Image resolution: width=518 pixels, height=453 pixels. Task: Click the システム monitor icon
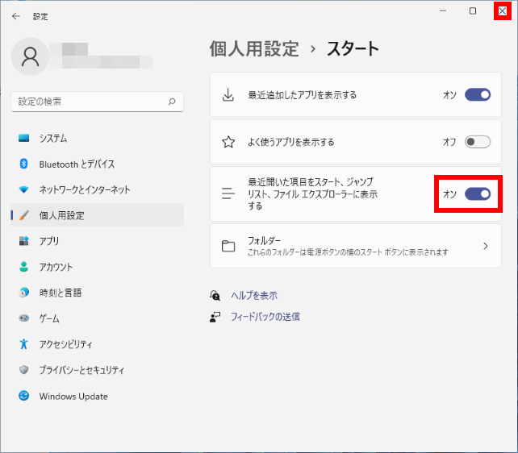point(23,138)
